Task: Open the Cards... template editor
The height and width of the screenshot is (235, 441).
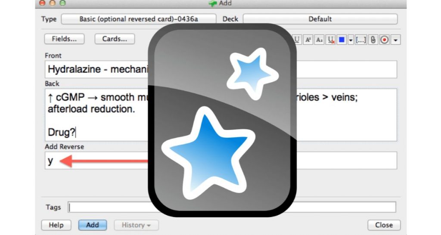Action: (115, 39)
